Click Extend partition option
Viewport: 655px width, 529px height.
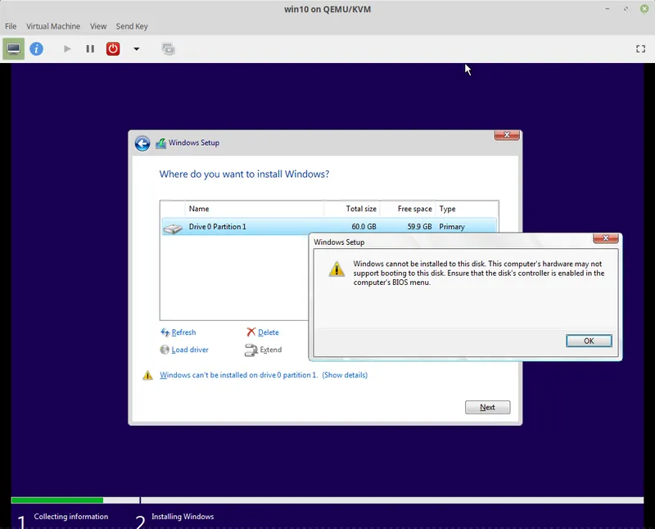click(271, 350)
